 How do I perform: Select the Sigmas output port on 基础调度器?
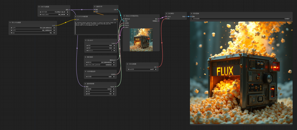(x=116, y=87)
